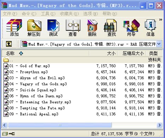Select file 01 - God of War.mp3
The image size is (165, 138).
click(x=82, y=66)
